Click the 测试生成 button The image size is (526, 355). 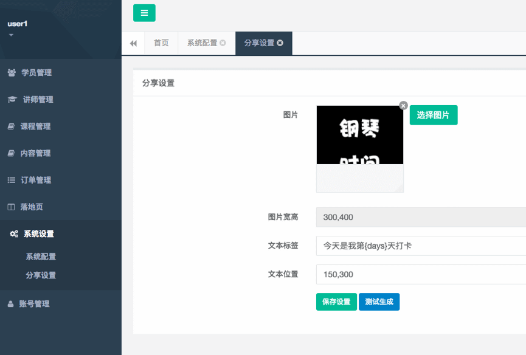click(x=379, y=302)
